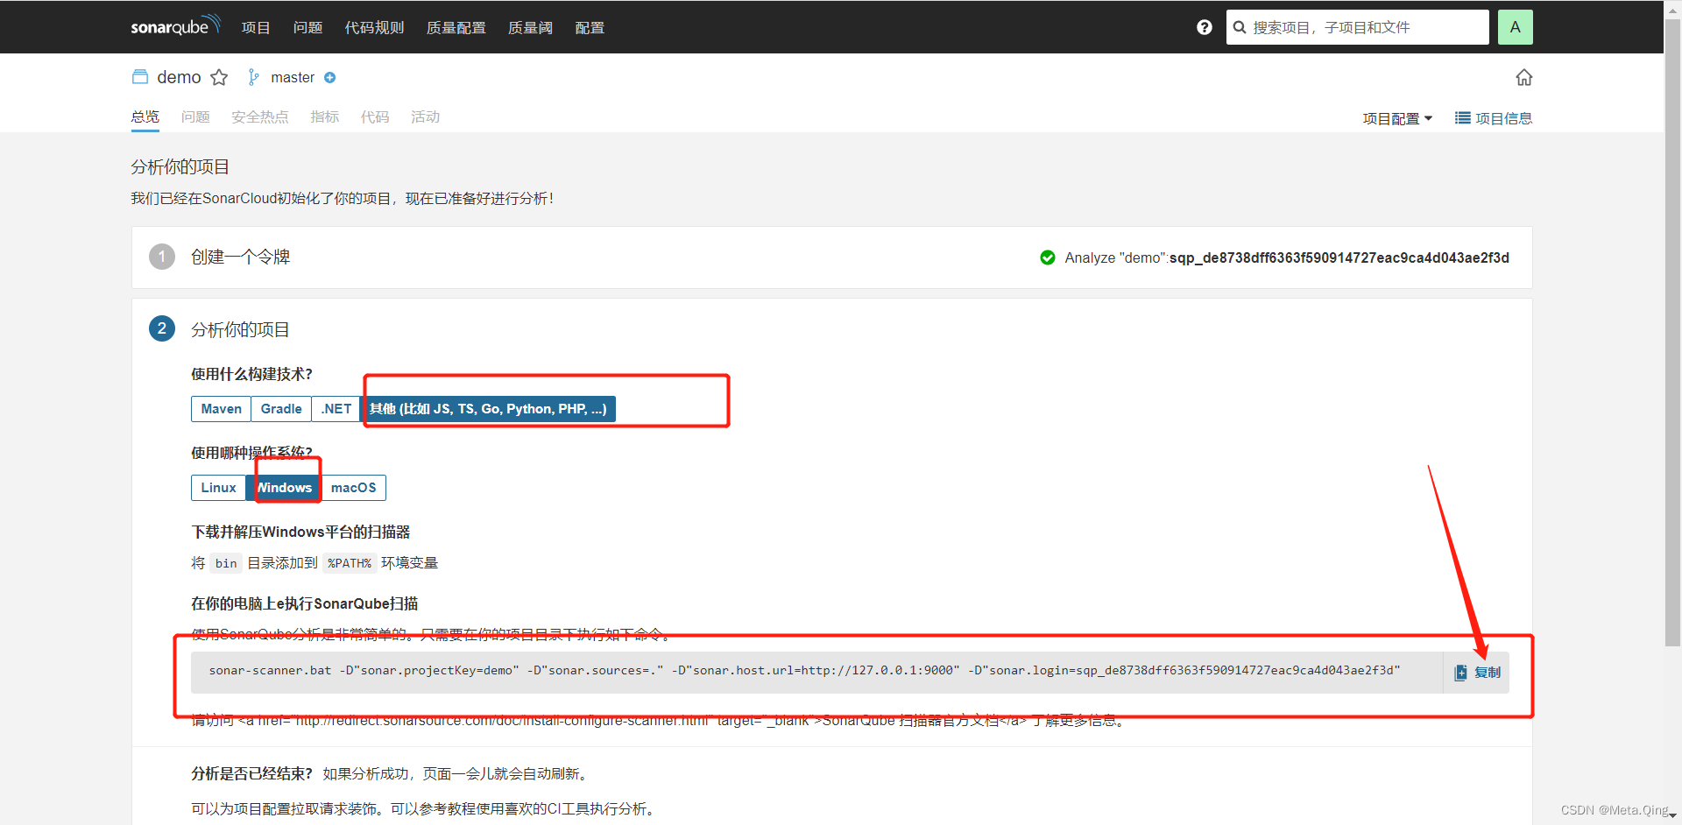1682x825 pixels.
Task: Select macOS operating system
Action: 354,488
